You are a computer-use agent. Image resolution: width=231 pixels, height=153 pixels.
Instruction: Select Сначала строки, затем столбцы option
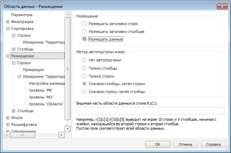[85, 92]
